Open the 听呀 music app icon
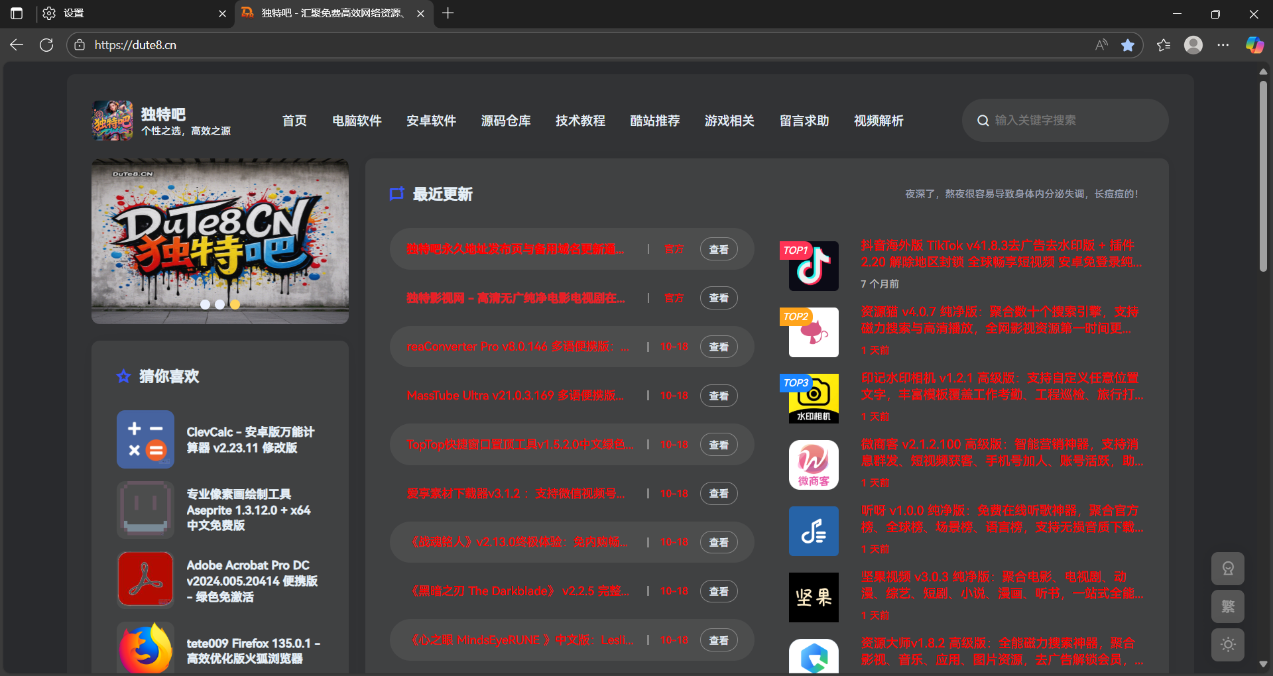The height and width of the screenshot is (676, 1273). [x=814, y=531]
